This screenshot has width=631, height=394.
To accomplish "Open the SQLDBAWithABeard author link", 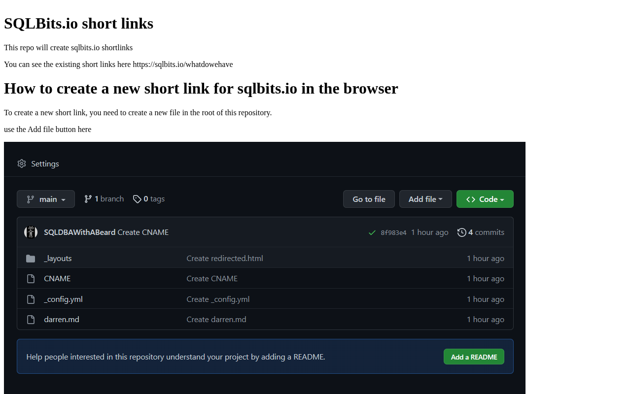I will pos(80,232).
